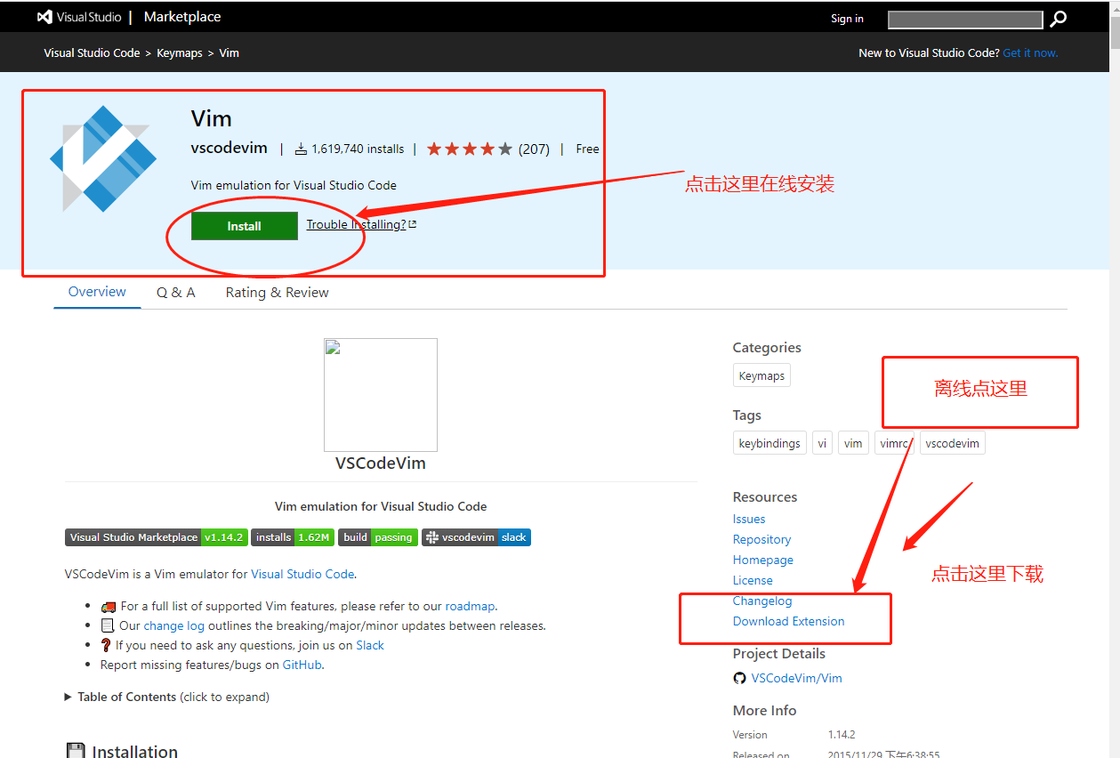Open the Slack link in the bullet list
The height and width of the screenshot is (758, 1120).
[x=370, y=645]
